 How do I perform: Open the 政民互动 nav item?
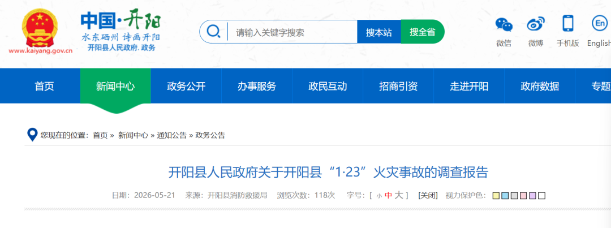tap(328, 86)
